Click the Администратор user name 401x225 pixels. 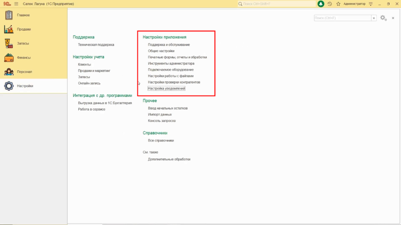354,4
